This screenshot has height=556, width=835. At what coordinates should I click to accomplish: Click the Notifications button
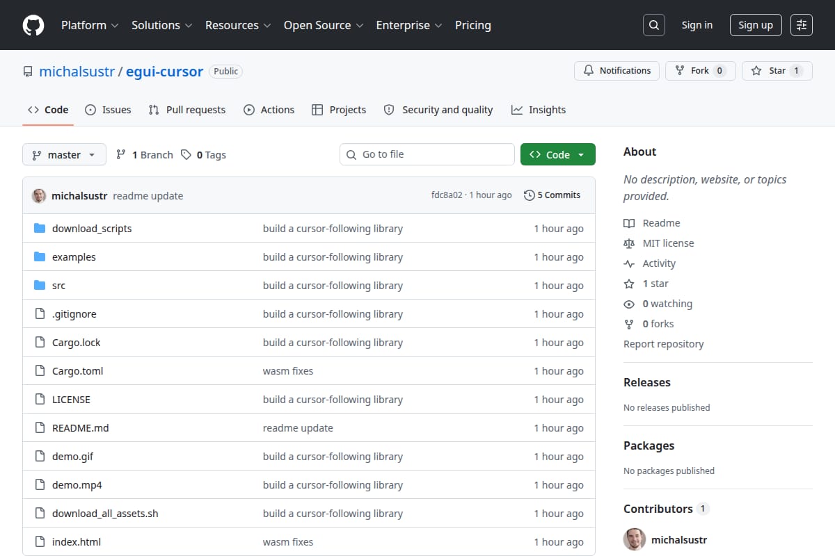617,71
